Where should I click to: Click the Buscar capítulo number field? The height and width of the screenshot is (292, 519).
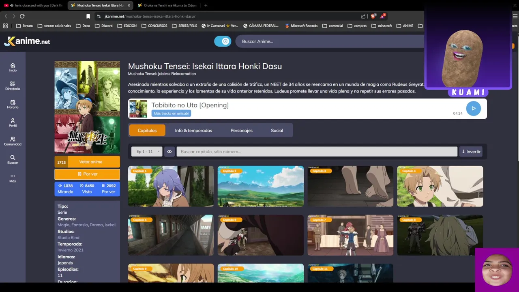point(317,152)
